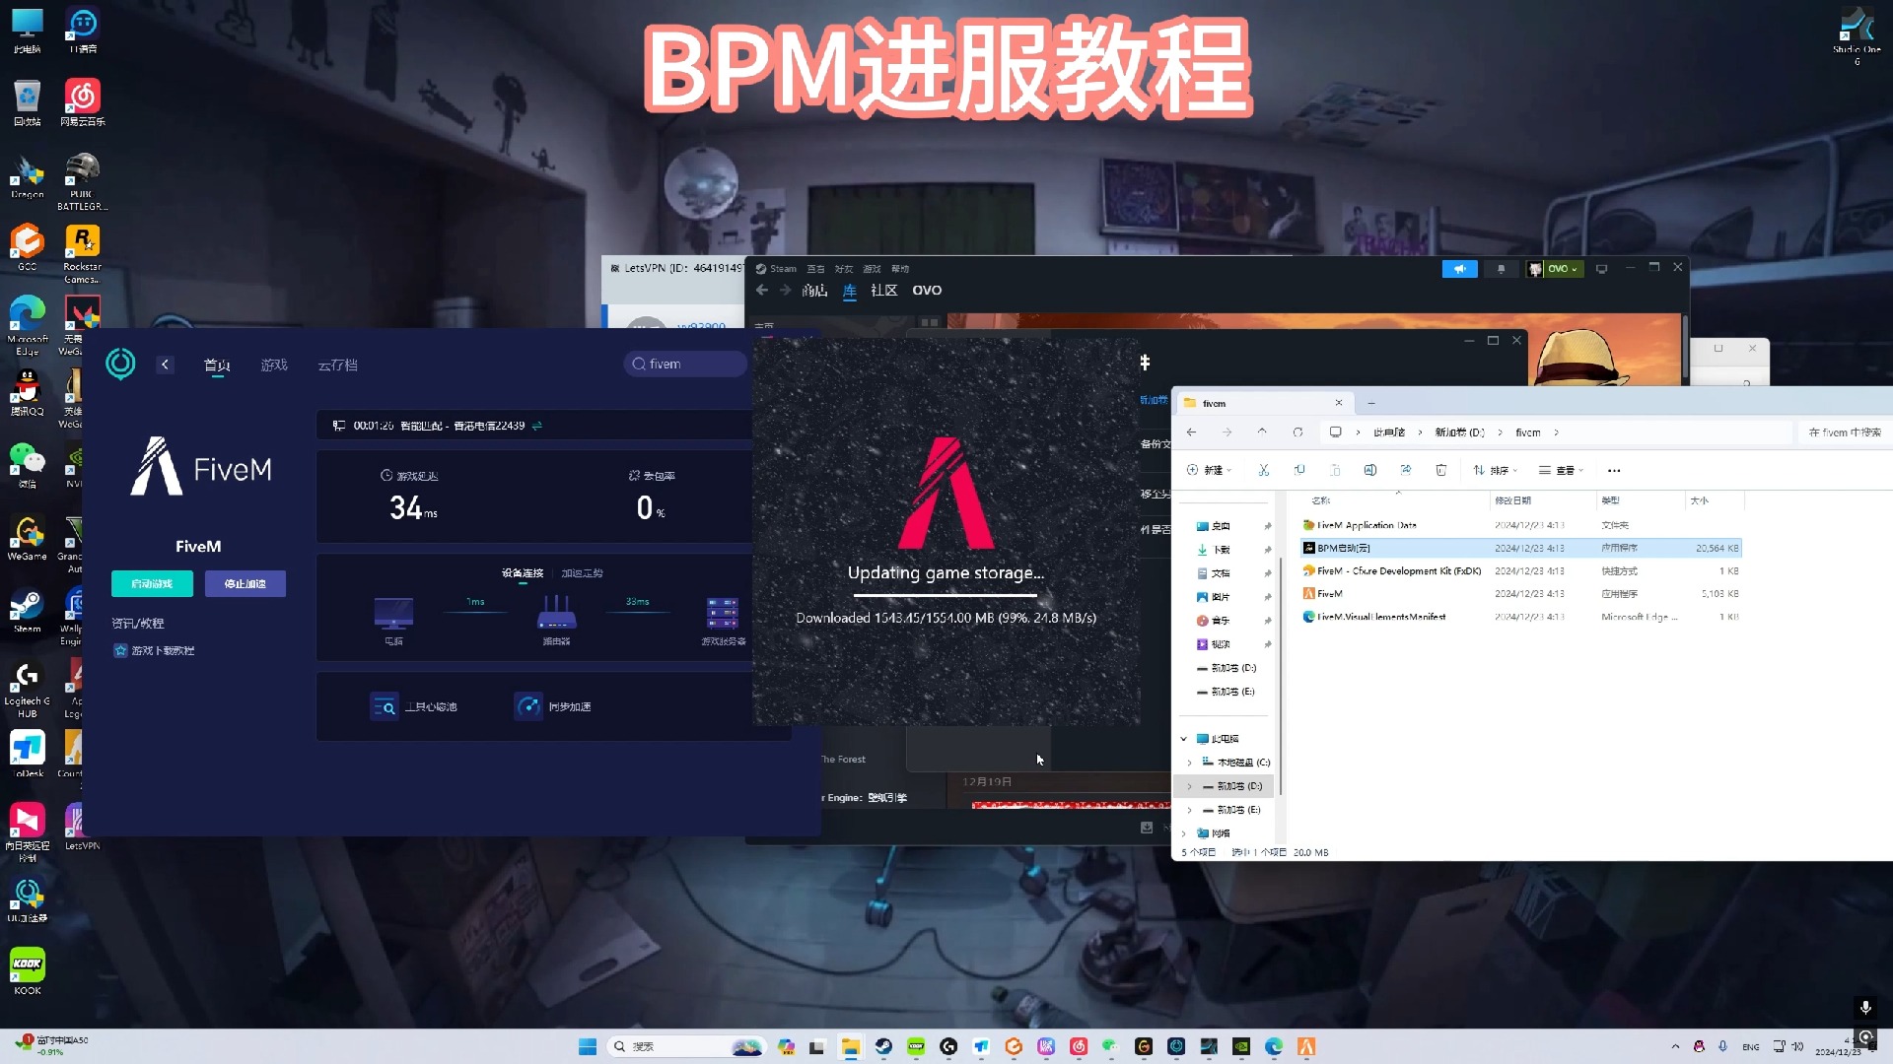Go up one folder in File Explorer
This screenshot has width=1893, height=1064.
(1262, 432)
